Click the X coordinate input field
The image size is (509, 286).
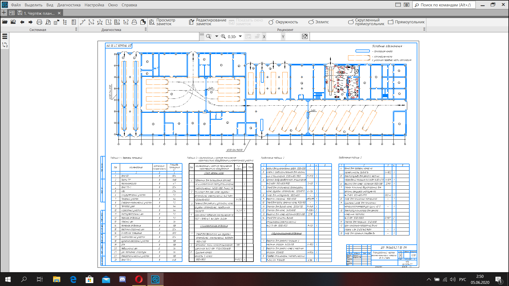(273, 37)
